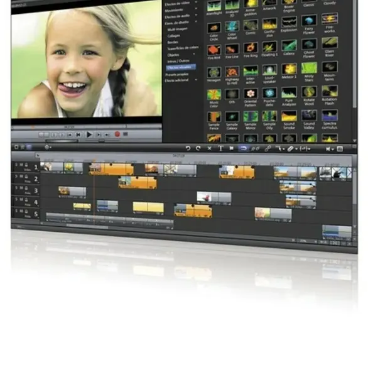Viewport: 368px width, 377px height.
Task: Open the Presets propios entry
Action: point(176,74)
